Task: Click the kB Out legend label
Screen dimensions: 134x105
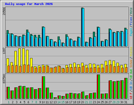Action: [131, 74]
